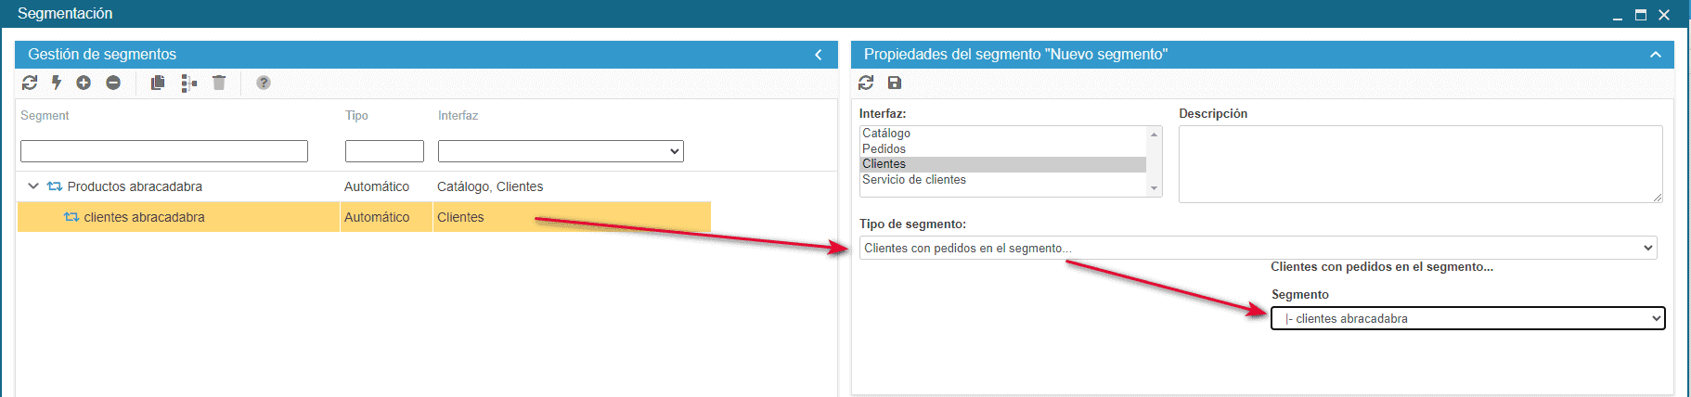Viewport: 1691px width, 397px height.
Task: Refresh the segment list in Gestión de segmentos
Action: coord(30,83)
